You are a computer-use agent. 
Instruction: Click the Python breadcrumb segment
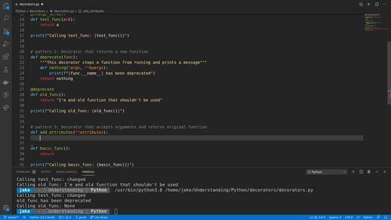tap(20, 11)
